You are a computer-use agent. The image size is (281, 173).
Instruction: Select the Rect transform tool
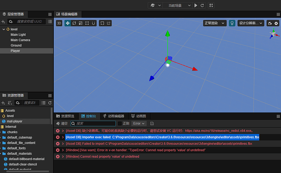87,23
